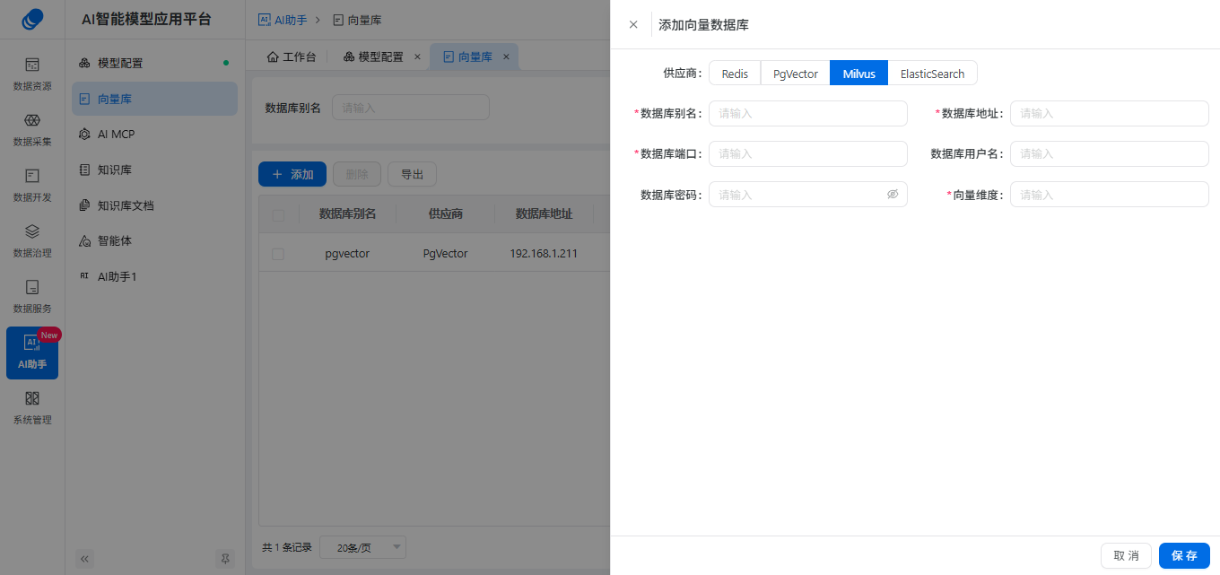Open 模型配置 menu item
Screen dimensions: 1220x575
click(154, 63)
